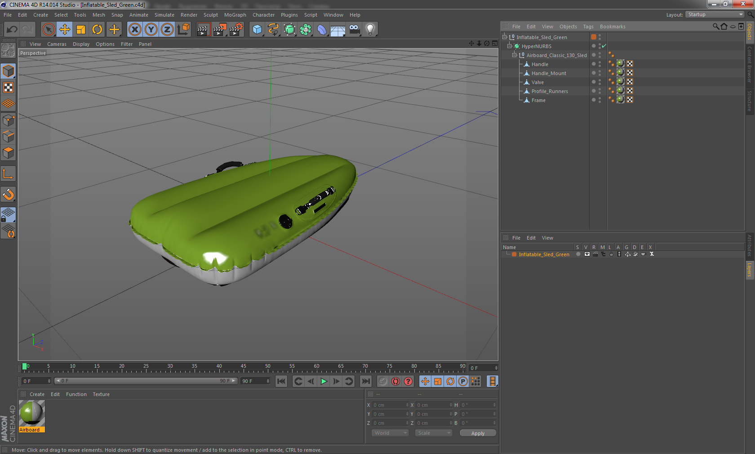Open array modeling objects icon
The height and width of the screenshot is (454, 755).
click(306, 30)
